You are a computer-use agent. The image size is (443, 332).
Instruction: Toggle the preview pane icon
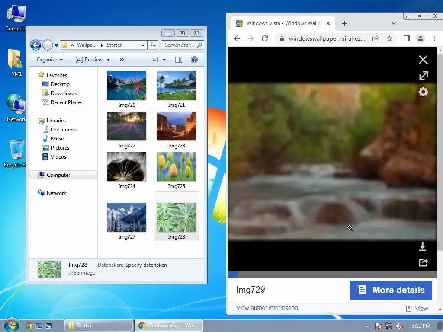click(x=179, y=60)
